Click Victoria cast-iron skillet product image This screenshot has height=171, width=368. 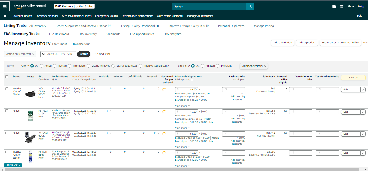[x=30, y=94]
